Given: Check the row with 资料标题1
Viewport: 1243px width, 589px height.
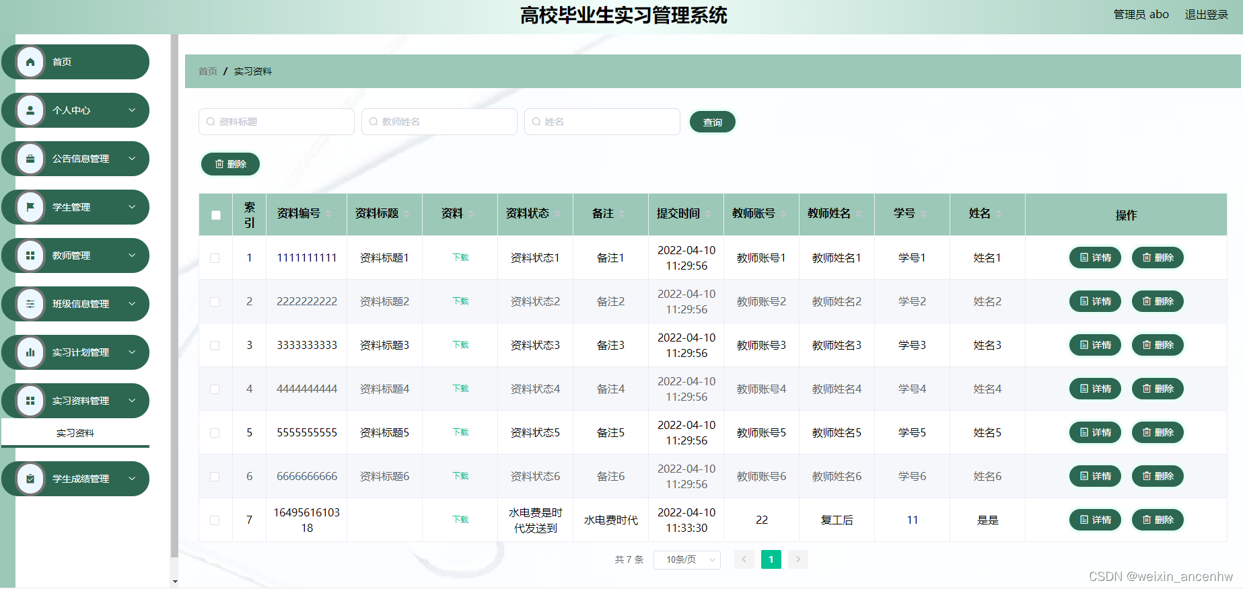Looking at the screenshot, I should coord(215,258).
